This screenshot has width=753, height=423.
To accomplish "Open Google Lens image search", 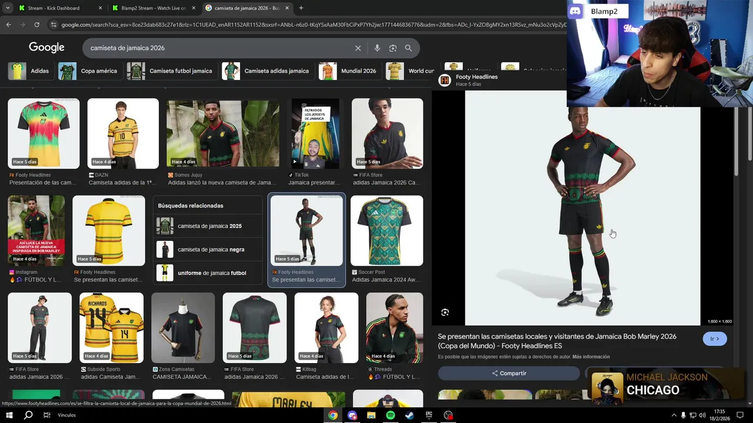I will [393, 48].
